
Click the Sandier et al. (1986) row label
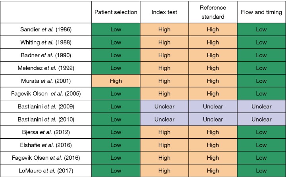[x=46, y=30]
